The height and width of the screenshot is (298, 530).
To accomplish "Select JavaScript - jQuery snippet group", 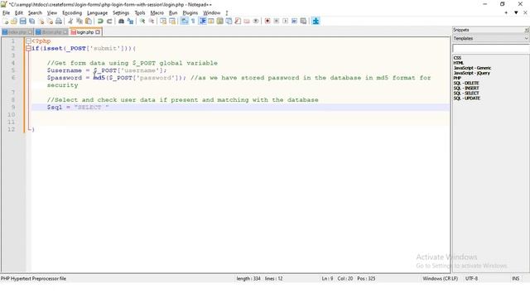I will click(471, 73).
